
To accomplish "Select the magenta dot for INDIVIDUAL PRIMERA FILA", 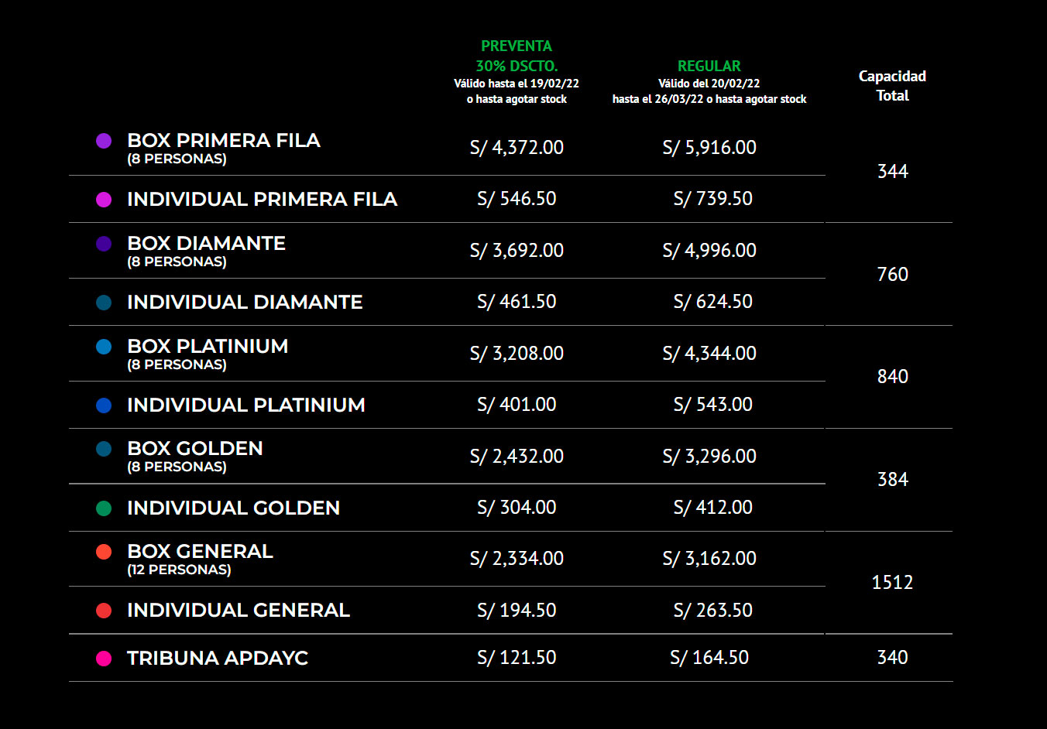I will click(x=104, y=200).
